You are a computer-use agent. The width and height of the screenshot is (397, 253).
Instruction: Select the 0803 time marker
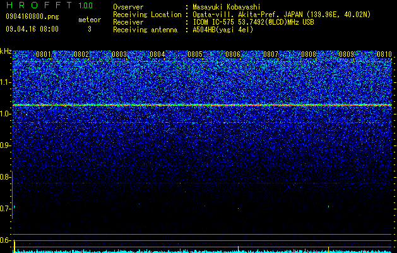(x=119, y=54)
